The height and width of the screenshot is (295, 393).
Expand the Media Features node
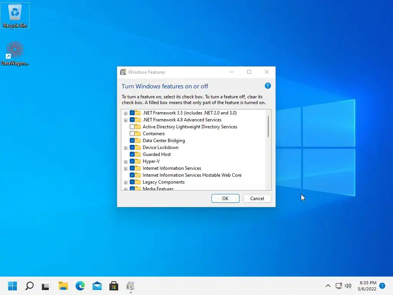tap(125, 189)
